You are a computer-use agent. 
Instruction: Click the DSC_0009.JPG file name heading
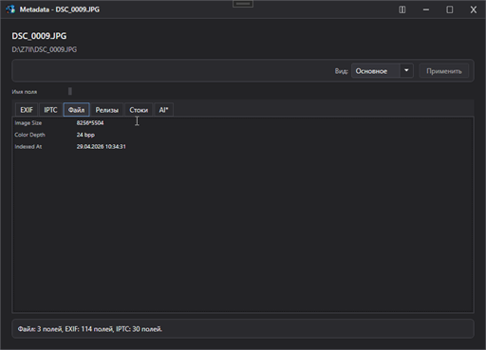(x=39, y=36)
